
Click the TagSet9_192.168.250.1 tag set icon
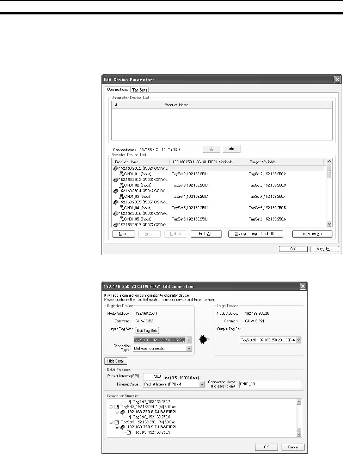117,422
